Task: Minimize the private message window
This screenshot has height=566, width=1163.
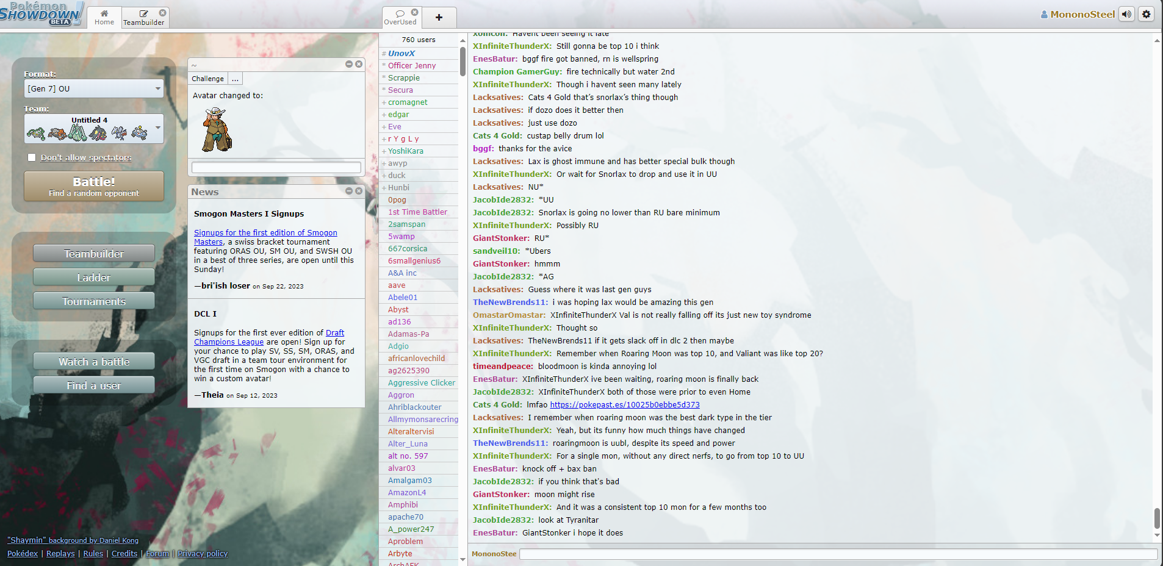Action: (349, 64)
